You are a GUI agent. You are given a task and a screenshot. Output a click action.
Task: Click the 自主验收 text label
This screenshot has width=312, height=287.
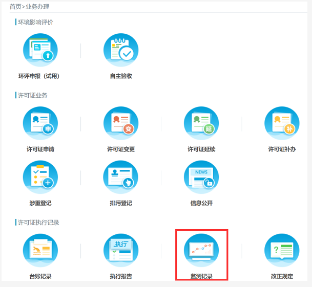(121, 76)
